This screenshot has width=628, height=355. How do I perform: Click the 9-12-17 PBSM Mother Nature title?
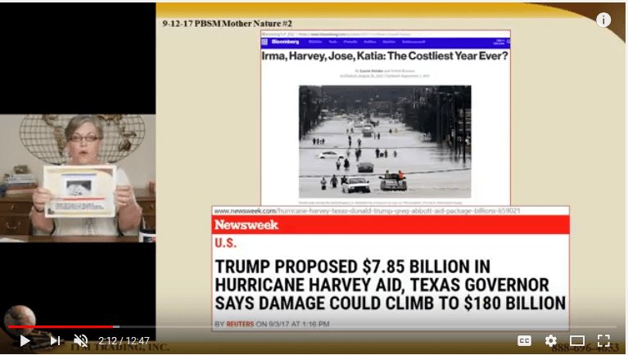(x=227, y=23)
